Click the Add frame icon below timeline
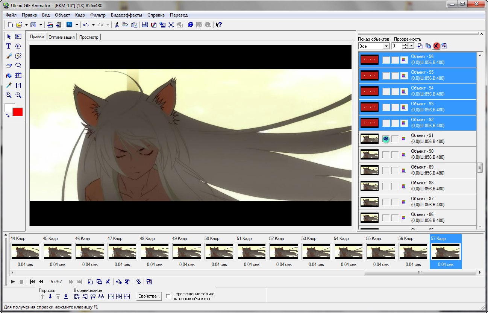Viewport: 488px width, 313px height. point(90,281)
